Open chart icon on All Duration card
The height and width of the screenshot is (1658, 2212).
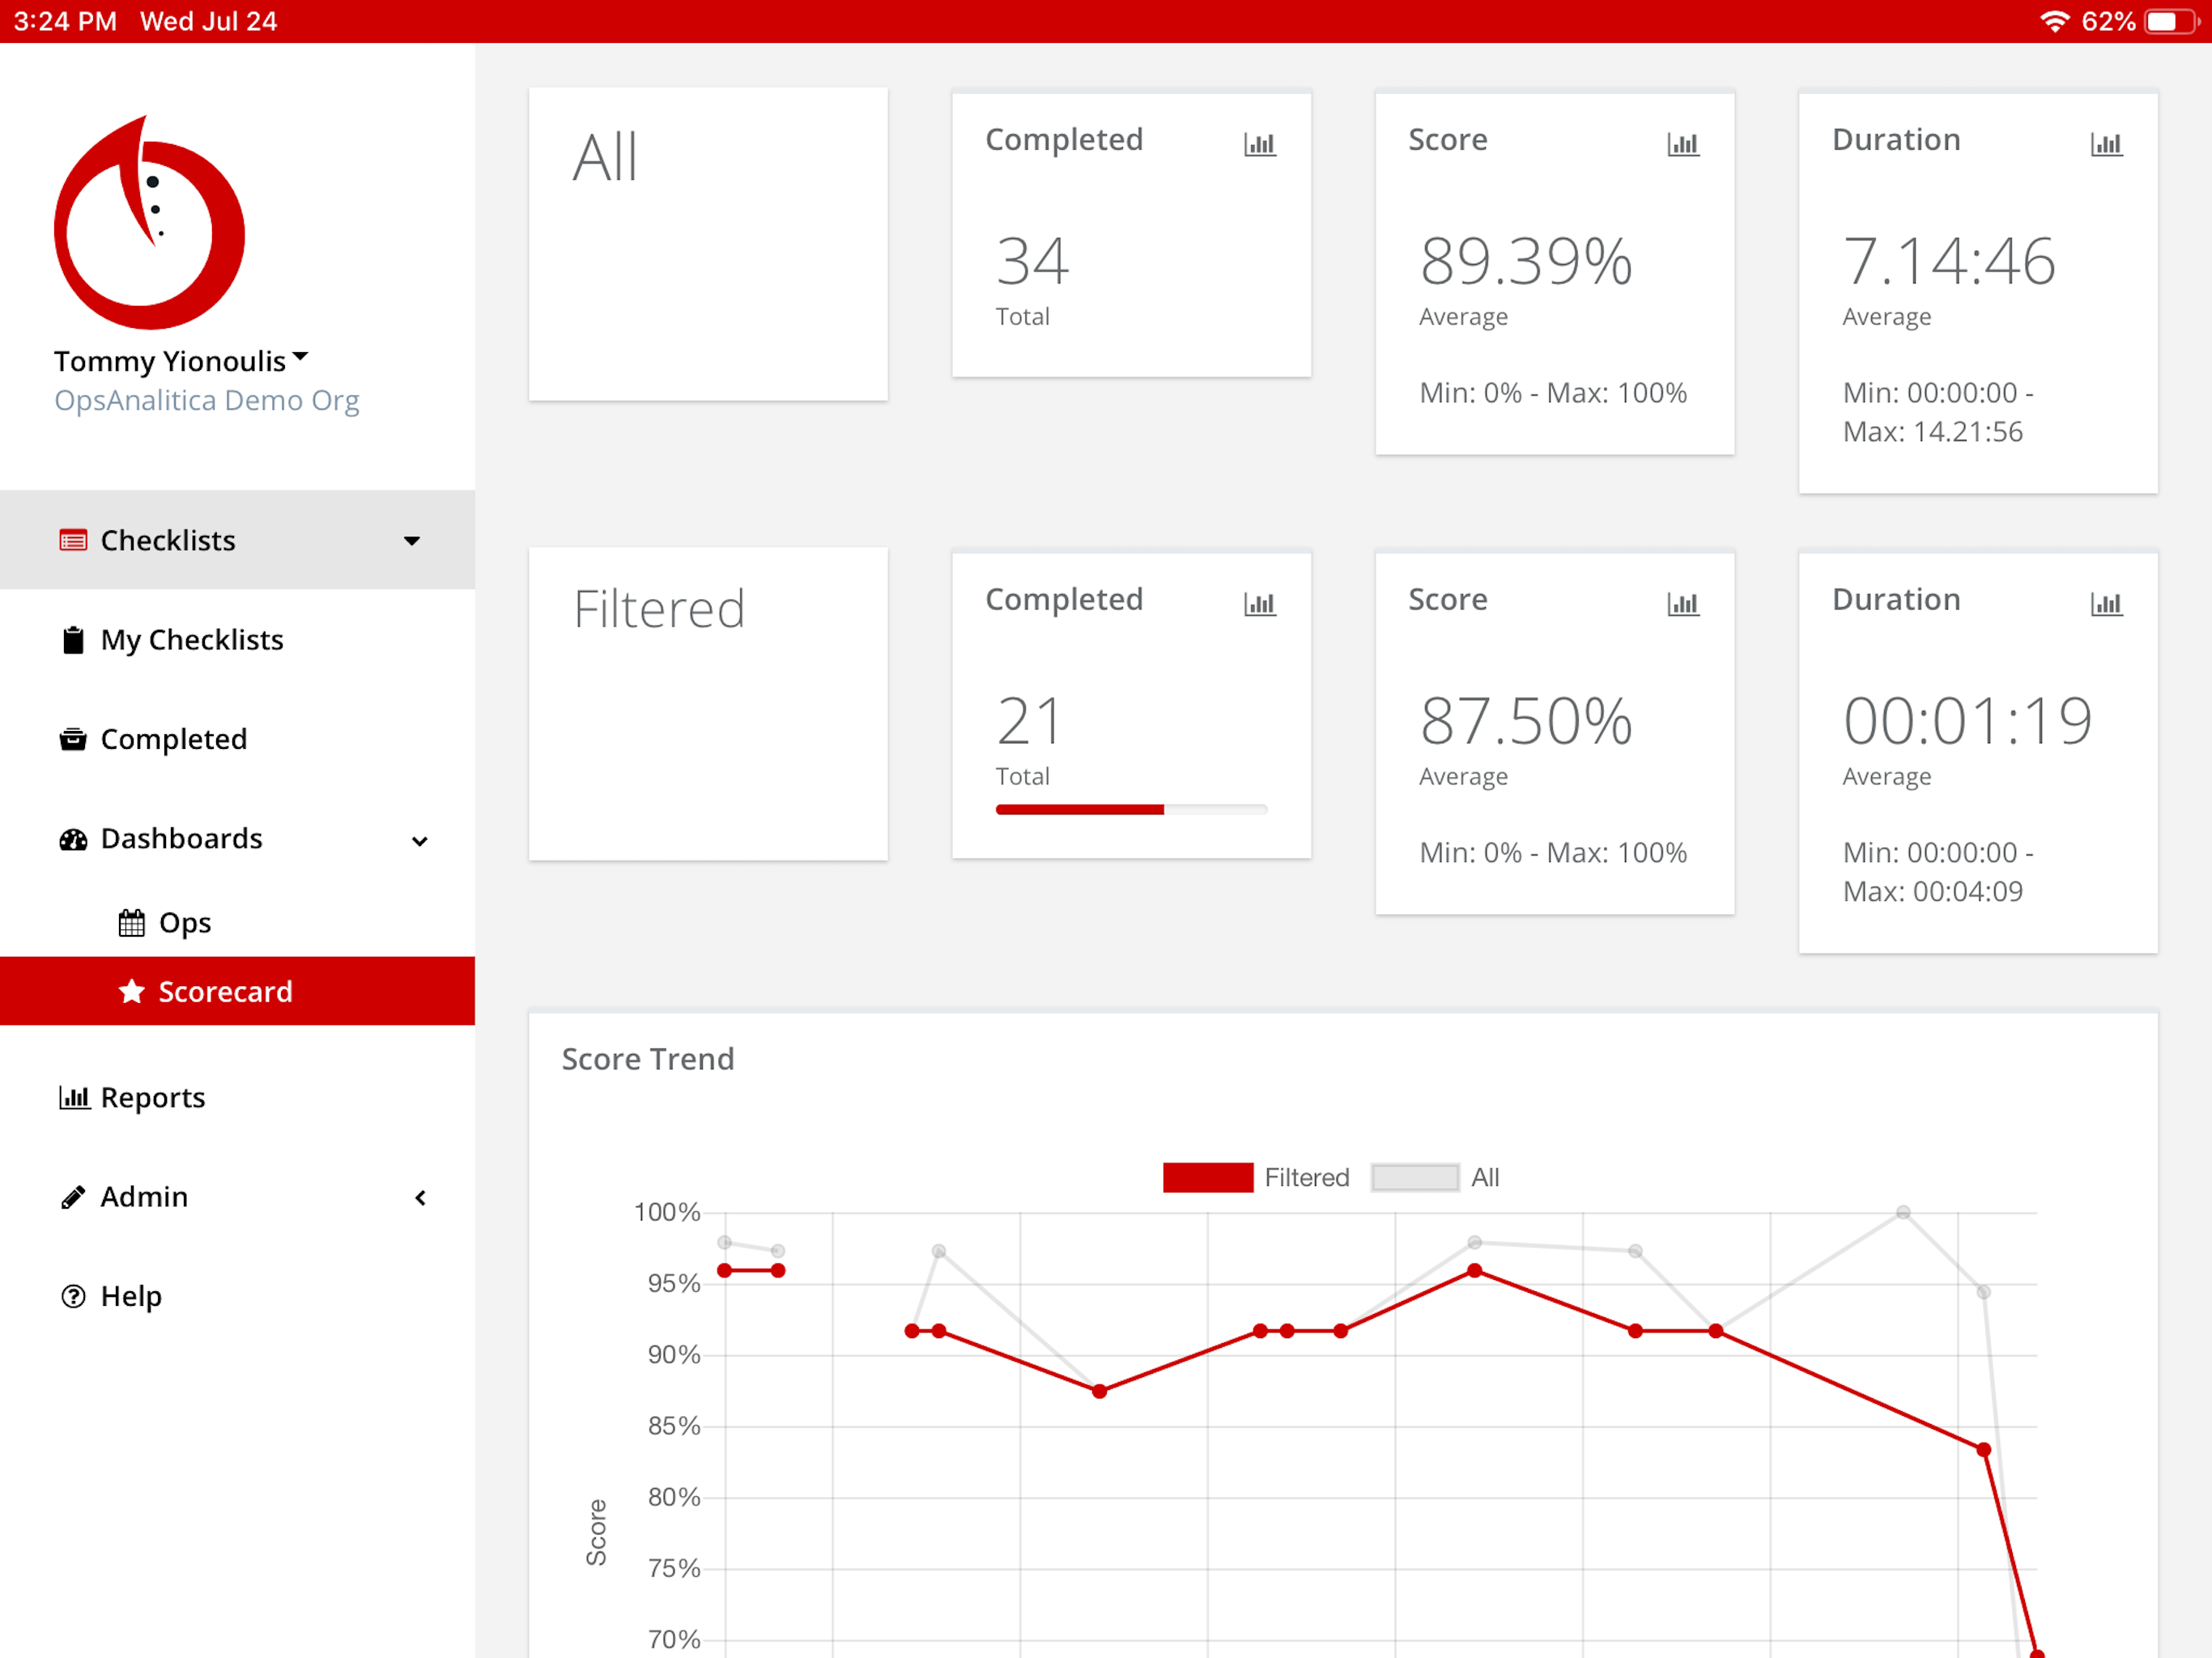(2105, 144)
